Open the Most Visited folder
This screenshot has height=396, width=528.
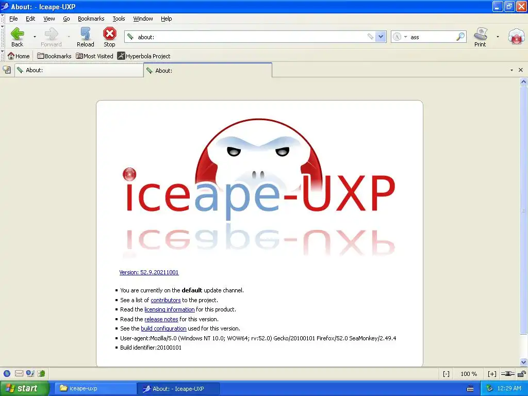[94, 56]
